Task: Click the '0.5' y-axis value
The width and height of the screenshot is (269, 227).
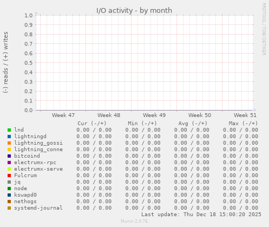Action: (29, 63)
